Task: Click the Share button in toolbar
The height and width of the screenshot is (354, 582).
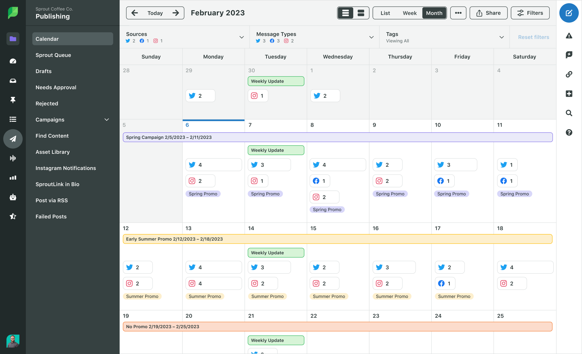Action: coord(489,12)
